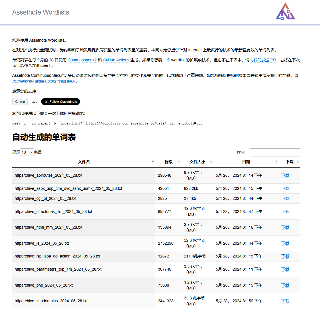The height and width of the screenshot is (310, 320).
Task: Sort table by 行数 column
Action: pos(169,162)
